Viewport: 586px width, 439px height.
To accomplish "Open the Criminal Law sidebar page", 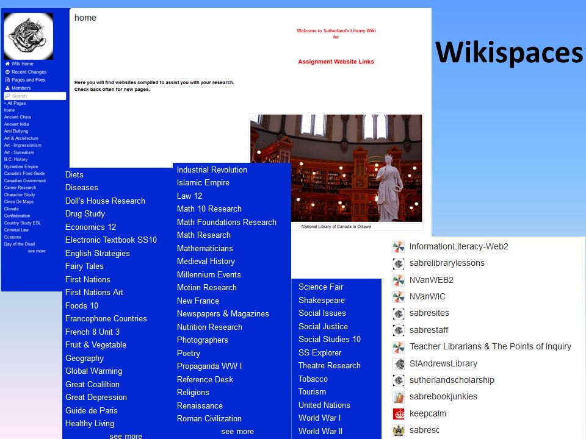I will (x=16, y=230).
